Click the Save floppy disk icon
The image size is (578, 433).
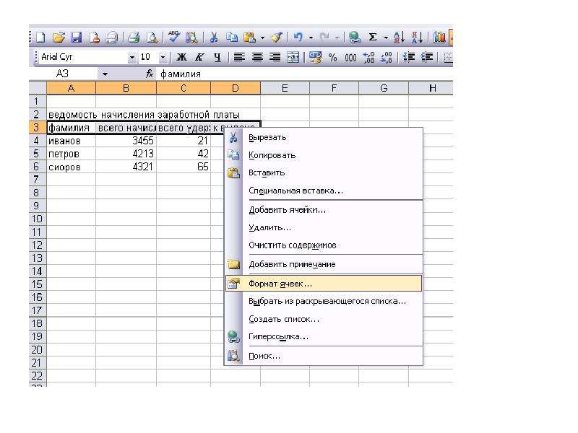tap(77, 38)
